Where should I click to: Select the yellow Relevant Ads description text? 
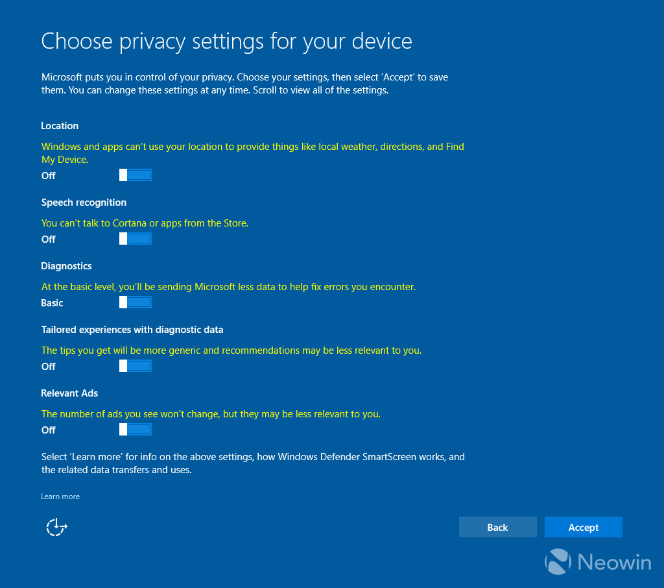[210, 413]
